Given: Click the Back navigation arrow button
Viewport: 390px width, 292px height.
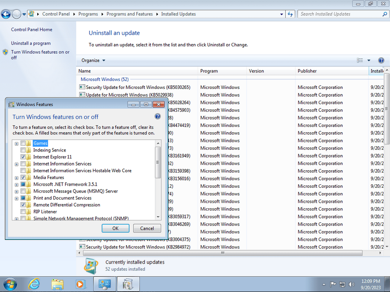Looking at the screenshot, I should [6, 14].
